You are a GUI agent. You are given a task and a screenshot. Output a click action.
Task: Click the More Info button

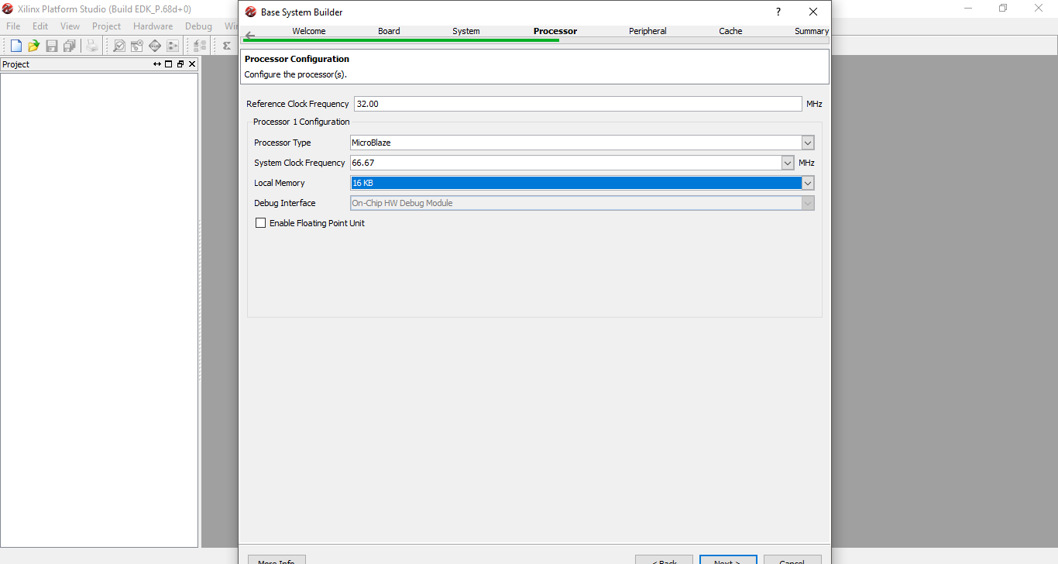[x=277, y=559]
